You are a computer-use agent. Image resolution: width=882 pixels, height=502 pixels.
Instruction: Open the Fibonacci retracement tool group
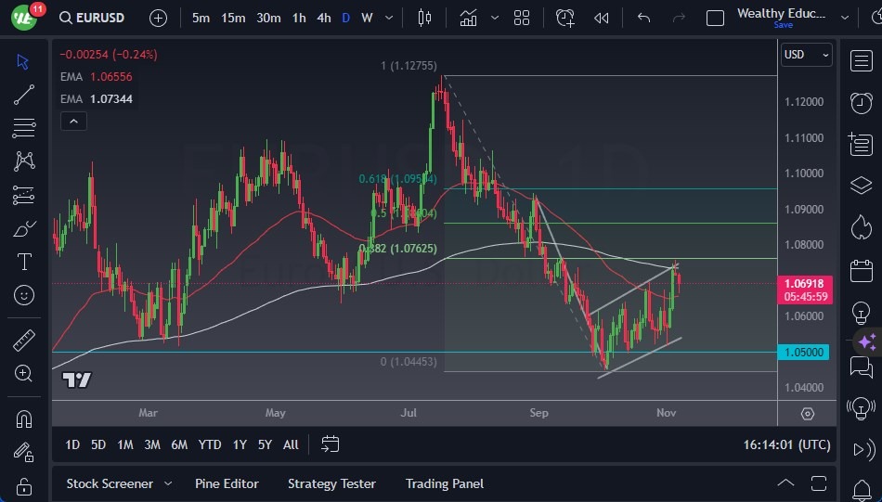tap(24, 127)
